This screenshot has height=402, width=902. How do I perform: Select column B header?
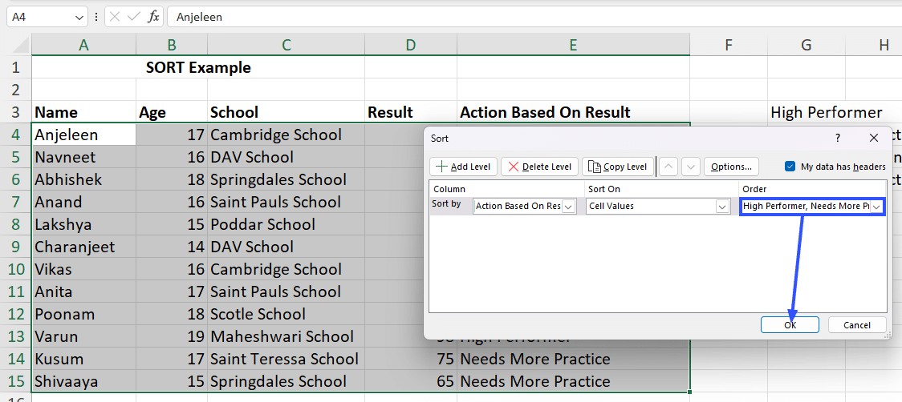[172, 44]
